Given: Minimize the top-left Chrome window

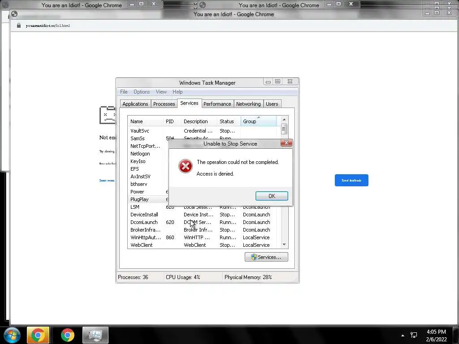Looking at the screenshot, I should coord(132,4).
